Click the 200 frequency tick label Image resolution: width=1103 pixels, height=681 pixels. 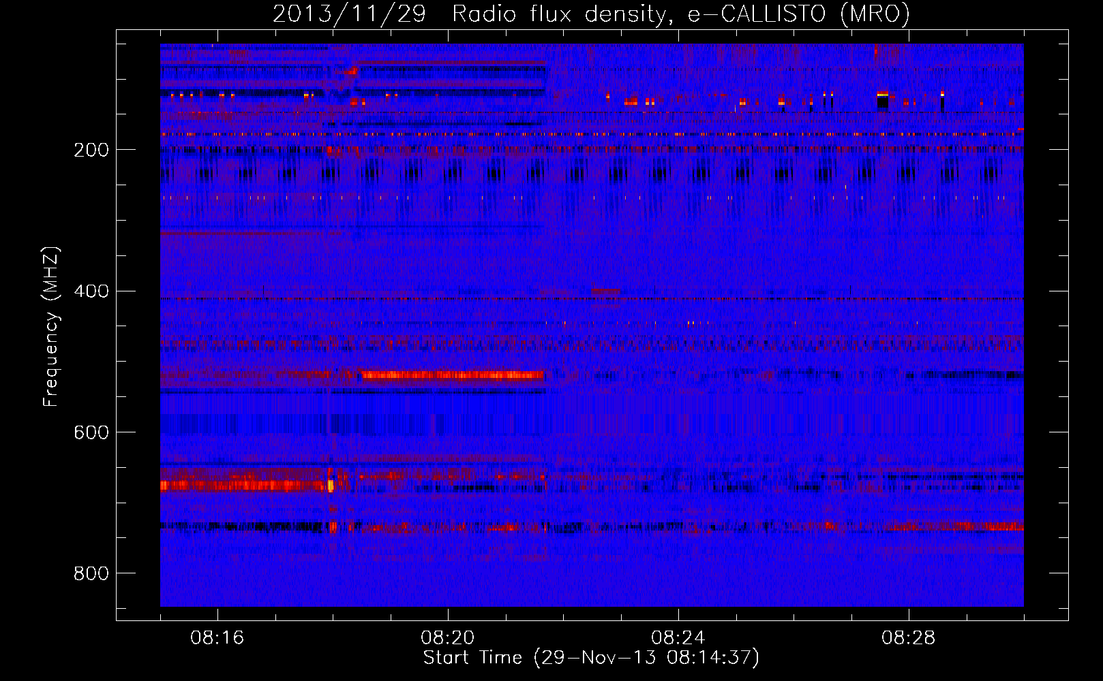click(91, 150)
